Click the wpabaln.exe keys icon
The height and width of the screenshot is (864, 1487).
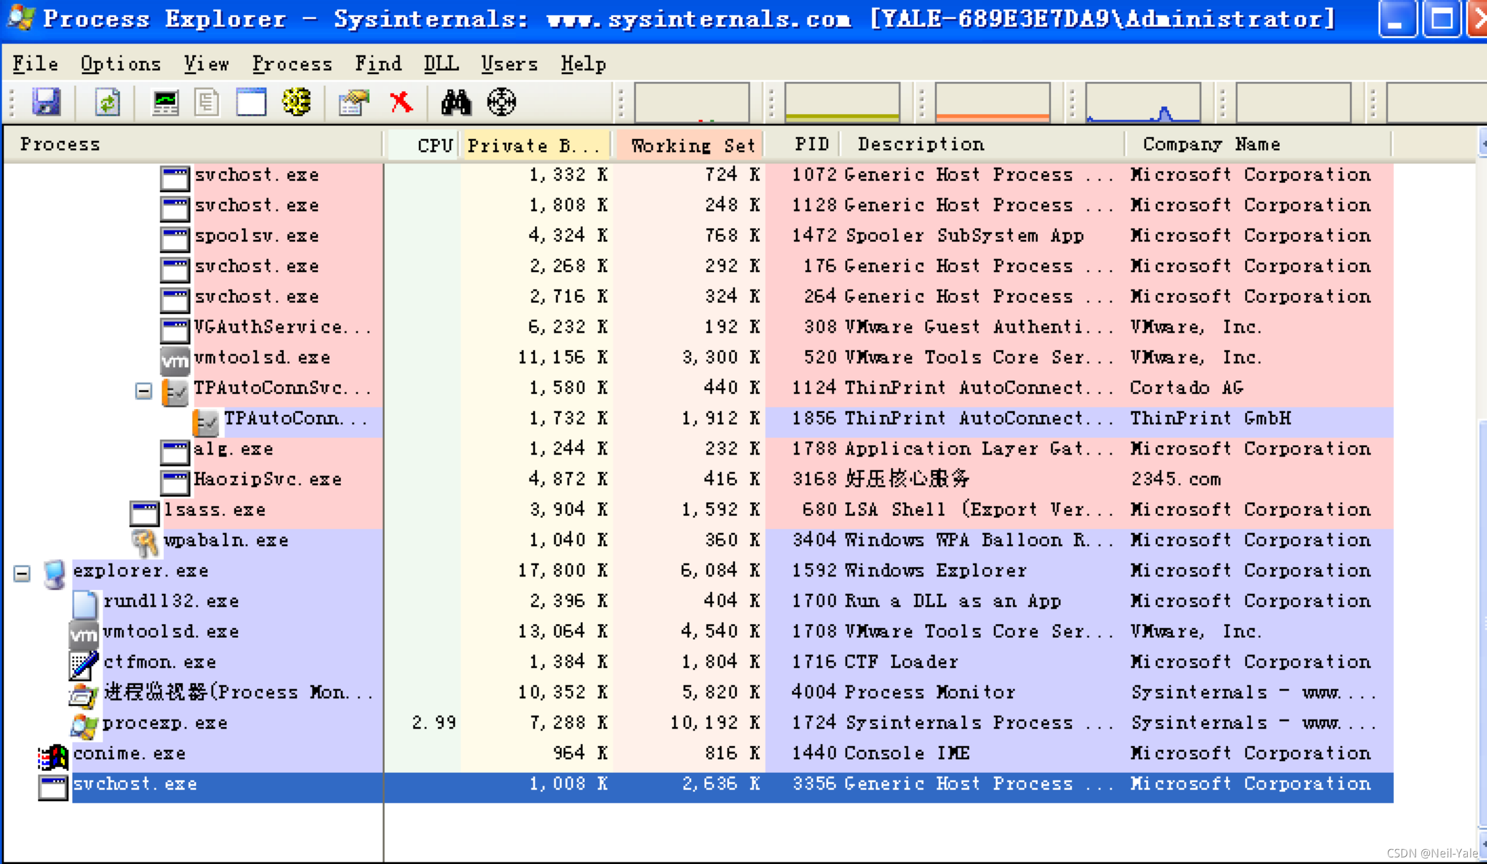(x=145, y=543)
